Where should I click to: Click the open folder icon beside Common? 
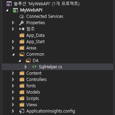[22, 54]
